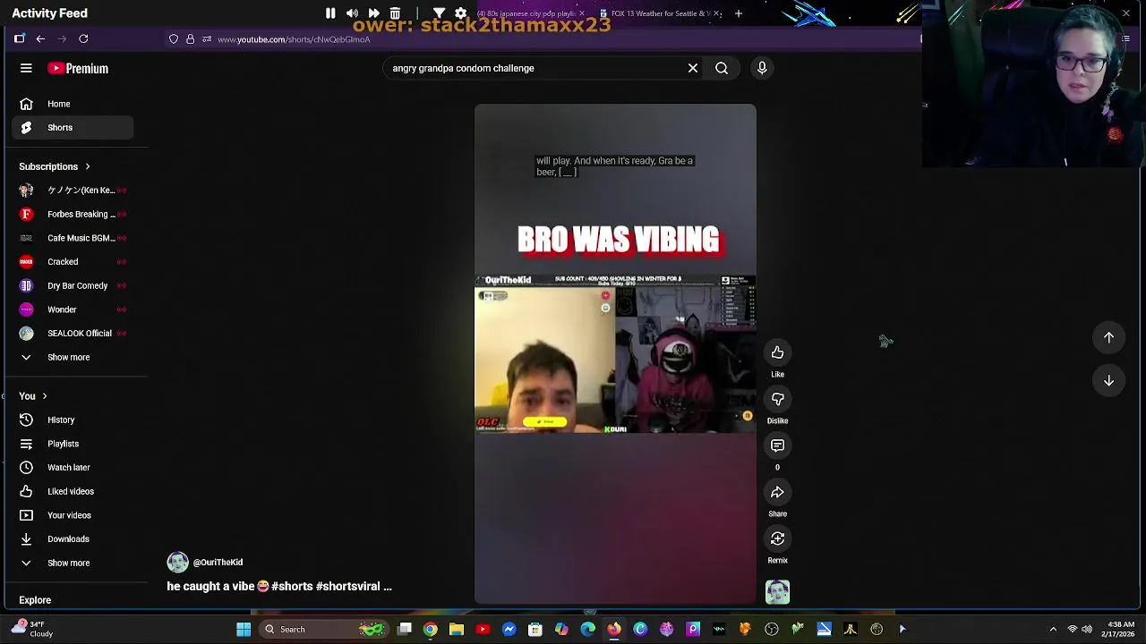Screen dimensions: 1146x644
Task: Open the Short's comments
Action: click(x=777, y=445)
